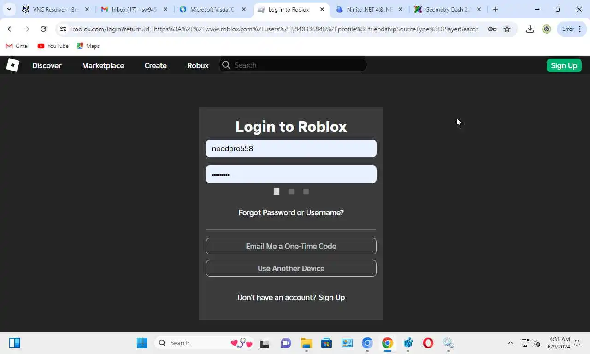
Task: Switch to the Gmail Inbox tab
Action: [x=134, y=9]
